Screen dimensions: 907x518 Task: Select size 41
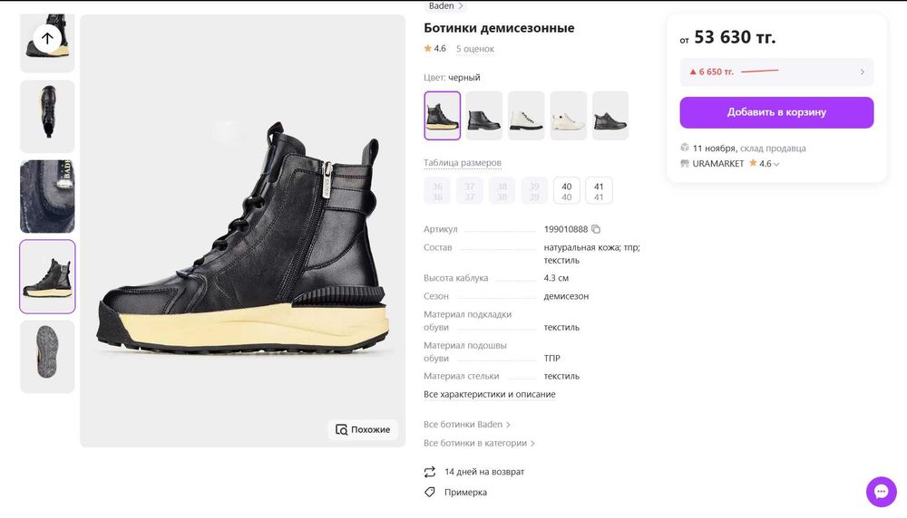click(x=599, y=191)
